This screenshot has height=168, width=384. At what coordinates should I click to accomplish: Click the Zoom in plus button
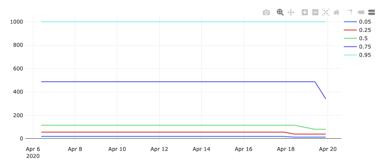(x=305, y=12)
